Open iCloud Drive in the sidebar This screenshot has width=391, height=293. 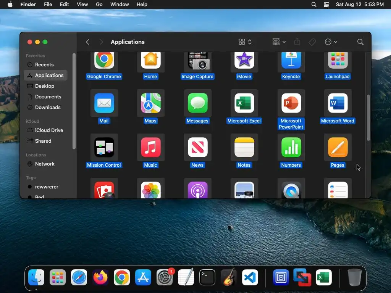(x=45, y=130)
